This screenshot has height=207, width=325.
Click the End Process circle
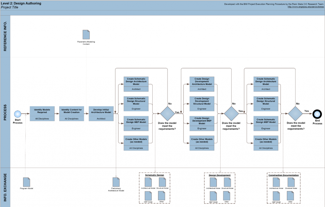(x=317, y=114)
